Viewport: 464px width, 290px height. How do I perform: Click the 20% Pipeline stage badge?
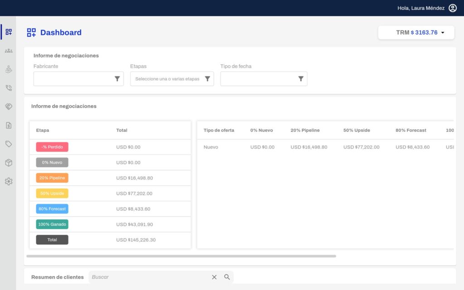52,178
